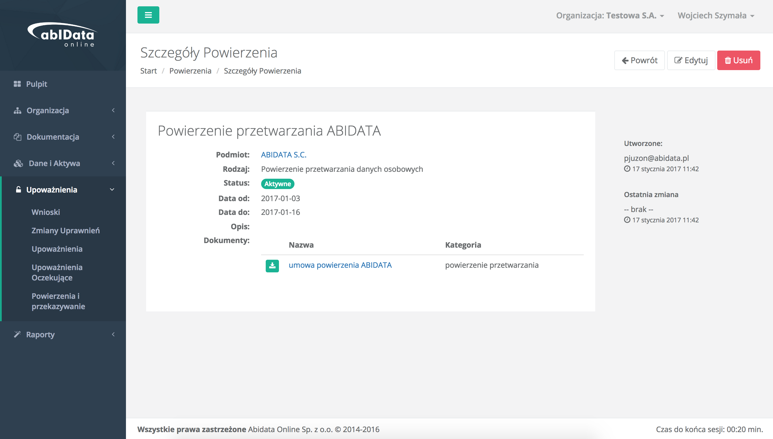
Task: Click the Dane i Aktywa cubes icon
Action: point(18,163)
